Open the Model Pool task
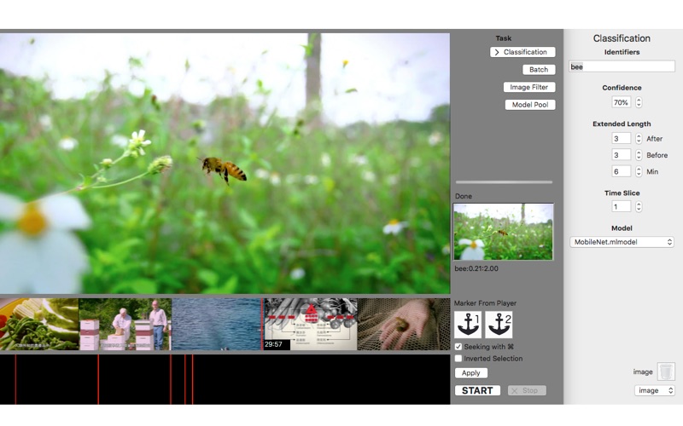Image resolution: width=683 pixels, height=426 pixels. pyautogui.click(x=530, y=105)
